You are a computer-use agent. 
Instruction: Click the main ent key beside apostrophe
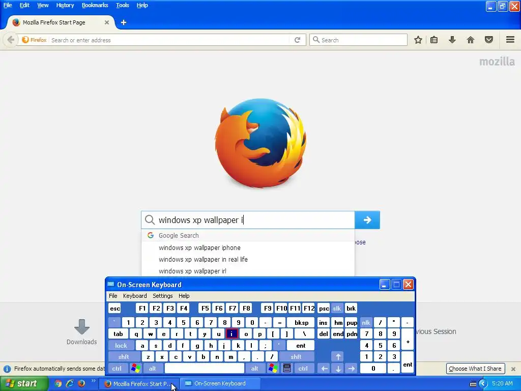pos(301,346)
